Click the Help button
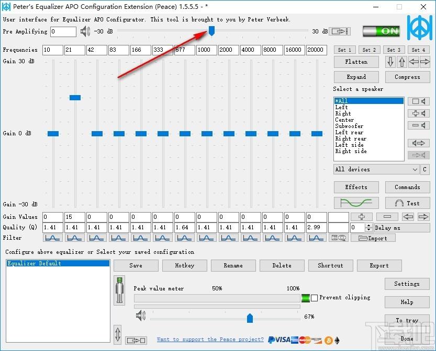 (x=407, y=302)
